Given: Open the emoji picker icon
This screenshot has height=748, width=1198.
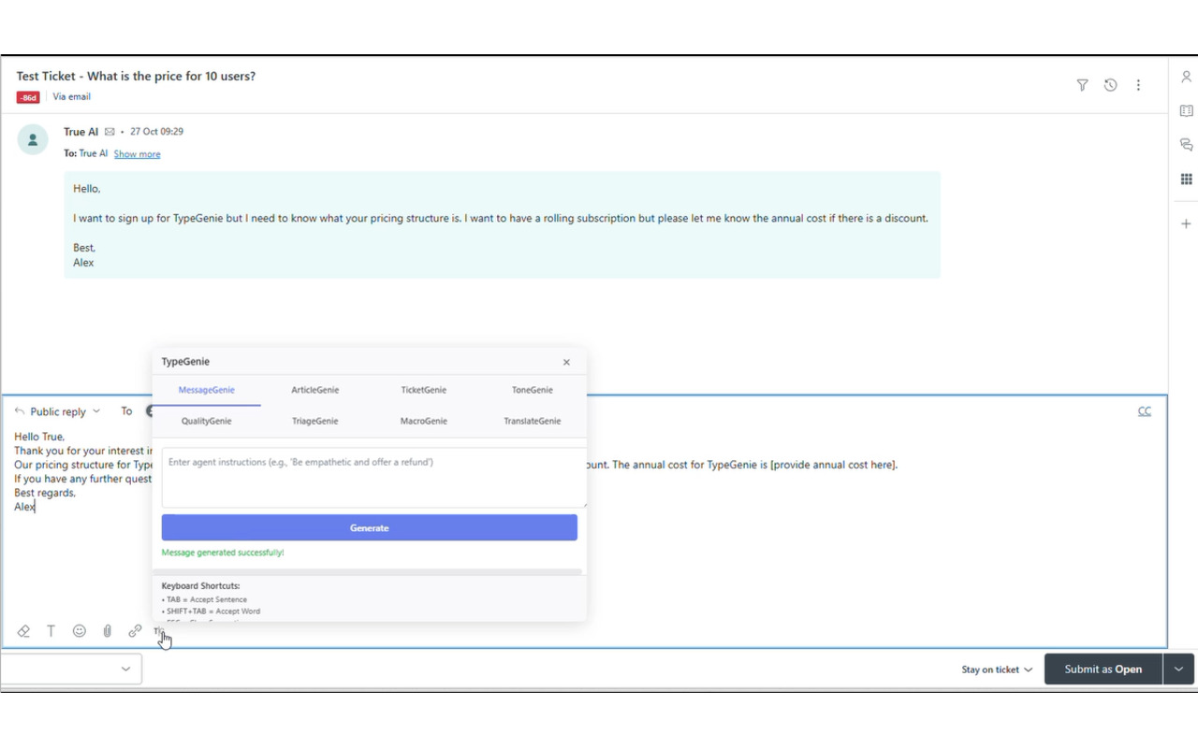Looking at the screenshot, I should coord(80,631).
